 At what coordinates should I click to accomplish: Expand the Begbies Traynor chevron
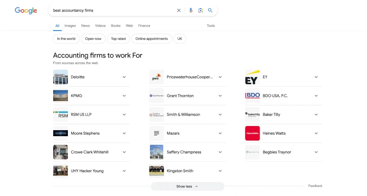316,152
